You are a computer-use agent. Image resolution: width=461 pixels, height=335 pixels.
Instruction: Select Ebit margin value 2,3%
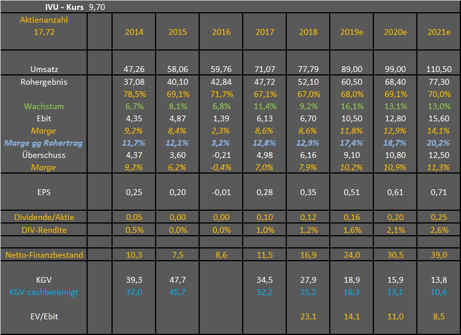click(221, 131)
